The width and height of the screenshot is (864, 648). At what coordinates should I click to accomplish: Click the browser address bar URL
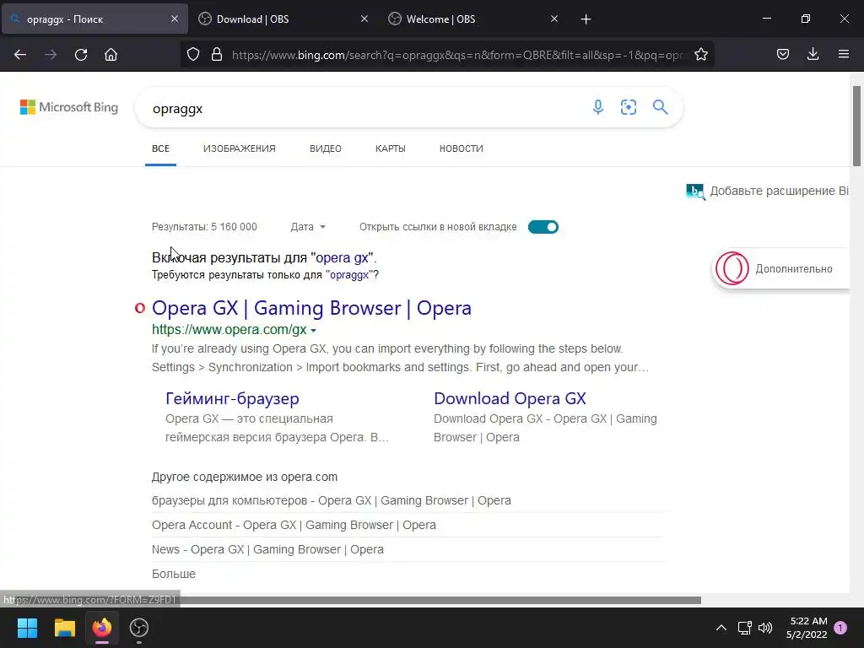[457, 55]
